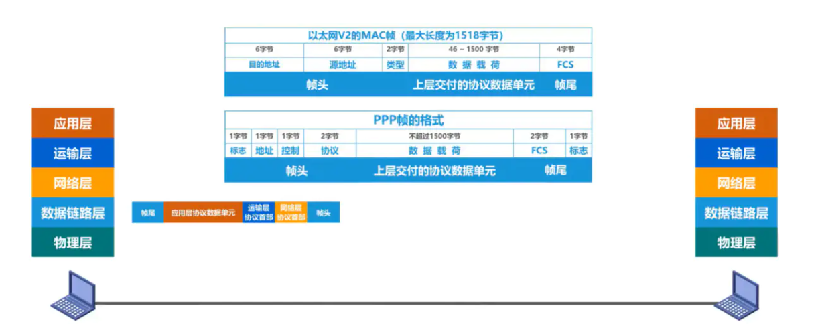Select the 地址 field in PPP frame
Viewport: 816px width, 330px height.
[264, 151]
